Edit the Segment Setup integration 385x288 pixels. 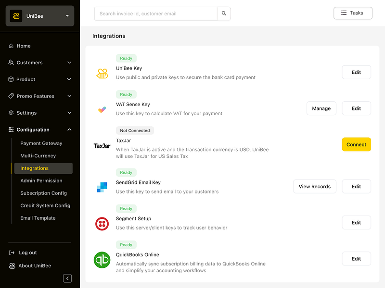[x=356, y=223]
